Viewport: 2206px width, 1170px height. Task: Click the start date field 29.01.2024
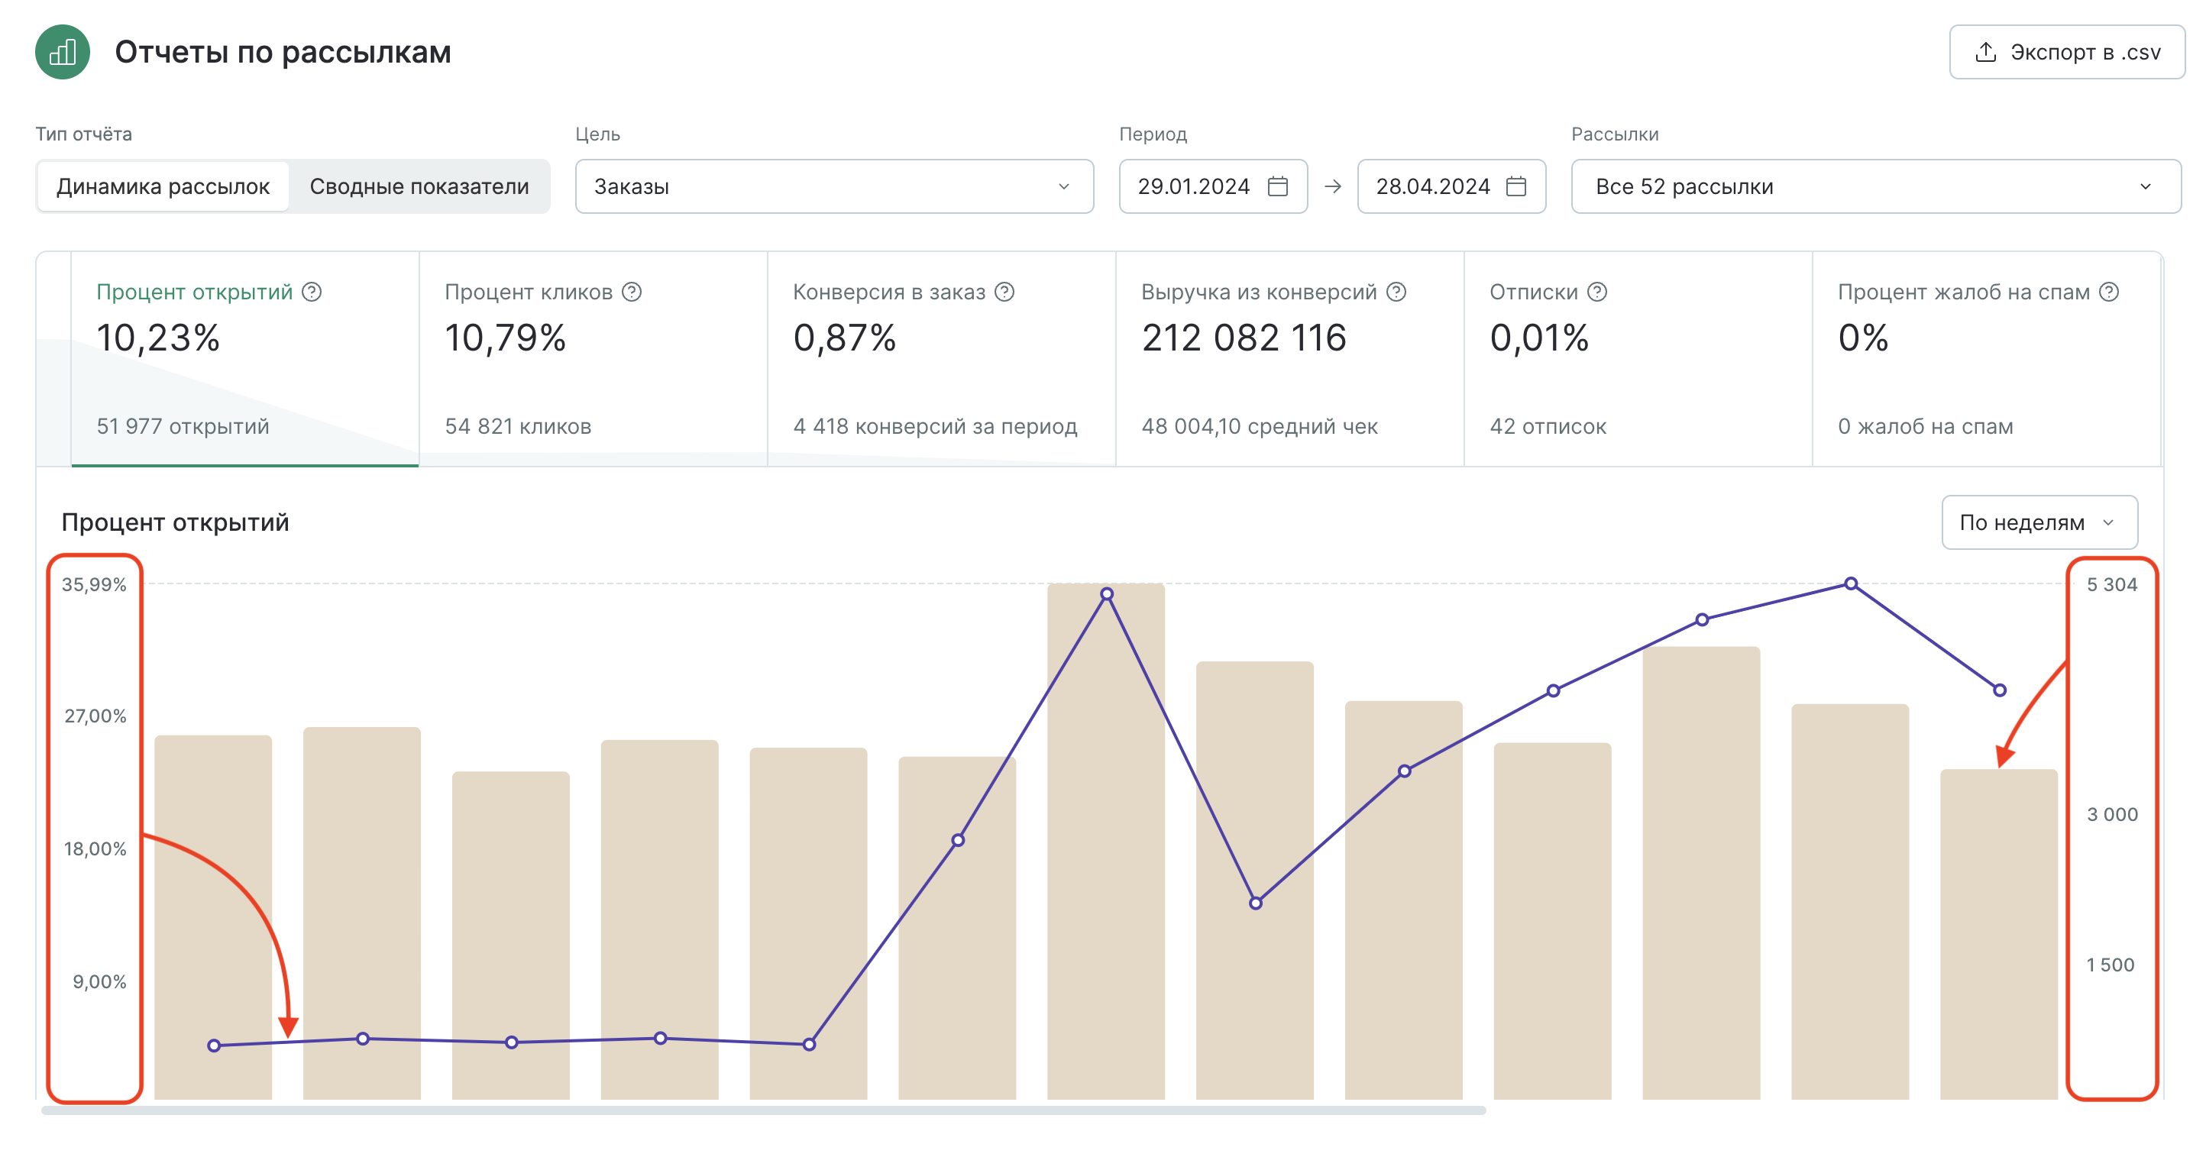(1213, 186)
